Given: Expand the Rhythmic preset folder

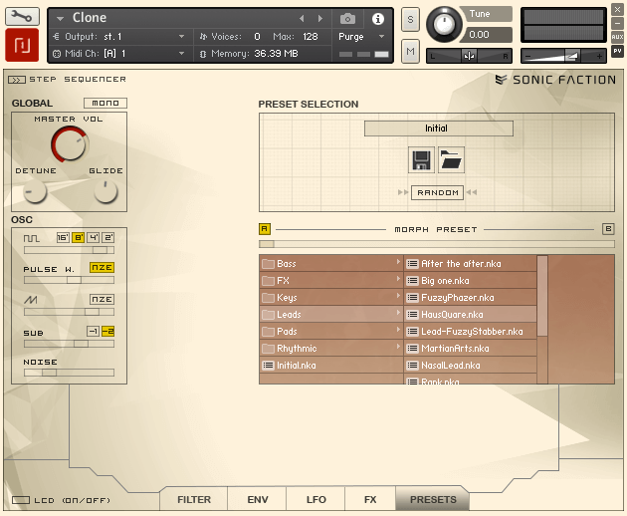Looking at the screenshot, I should tap(398, 347).
